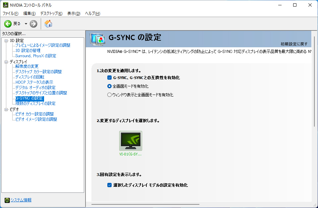The height and width of the screenshot is (208, 318).
Task: Click the grey forward arrow icon
Action: coord(33,24)
